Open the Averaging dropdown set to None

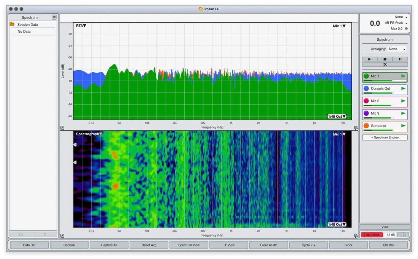click(397, 49)
